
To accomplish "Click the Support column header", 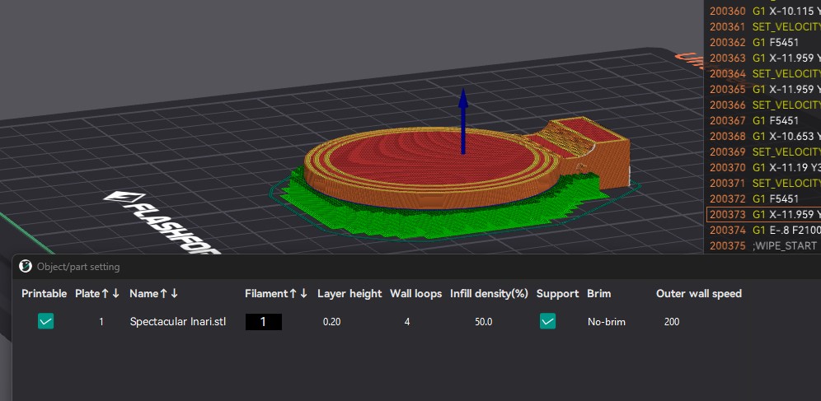I will (557, 294).
